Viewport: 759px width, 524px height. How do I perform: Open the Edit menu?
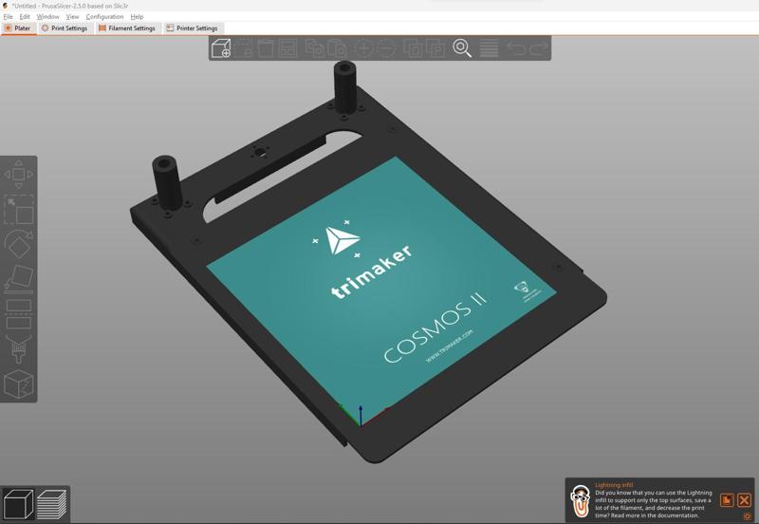[25, 16]
